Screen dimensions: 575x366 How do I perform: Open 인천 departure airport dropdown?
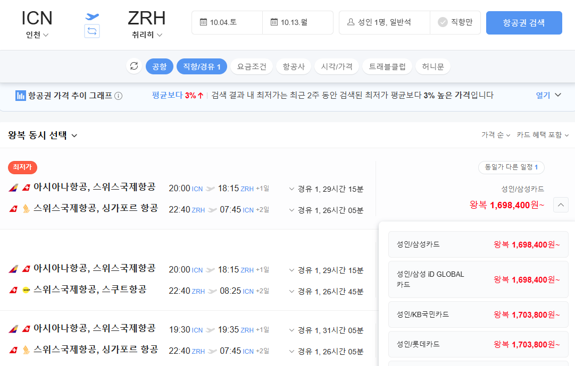37,35
